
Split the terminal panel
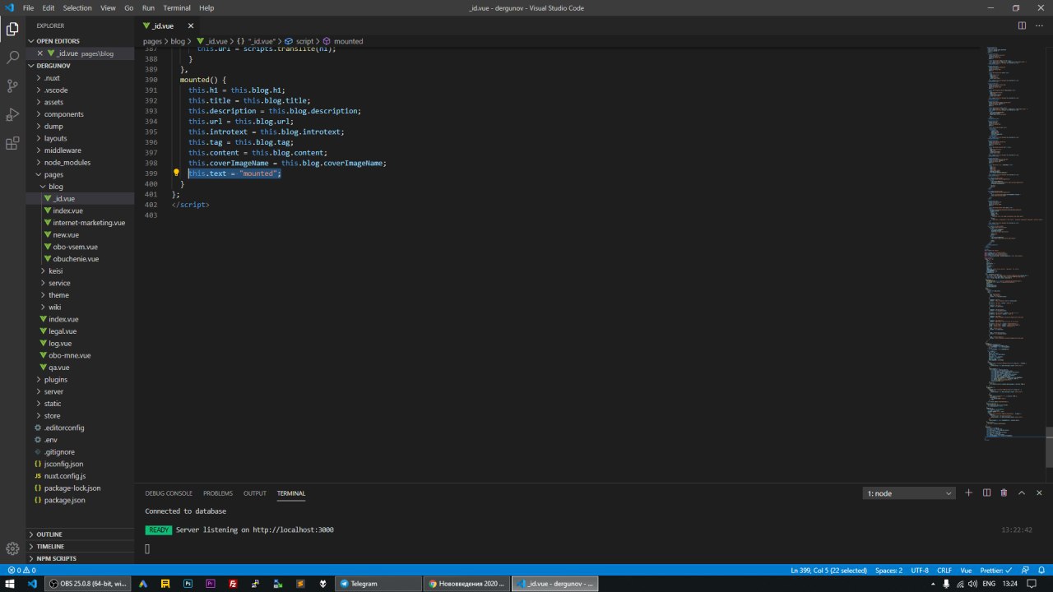pos(986,493)
